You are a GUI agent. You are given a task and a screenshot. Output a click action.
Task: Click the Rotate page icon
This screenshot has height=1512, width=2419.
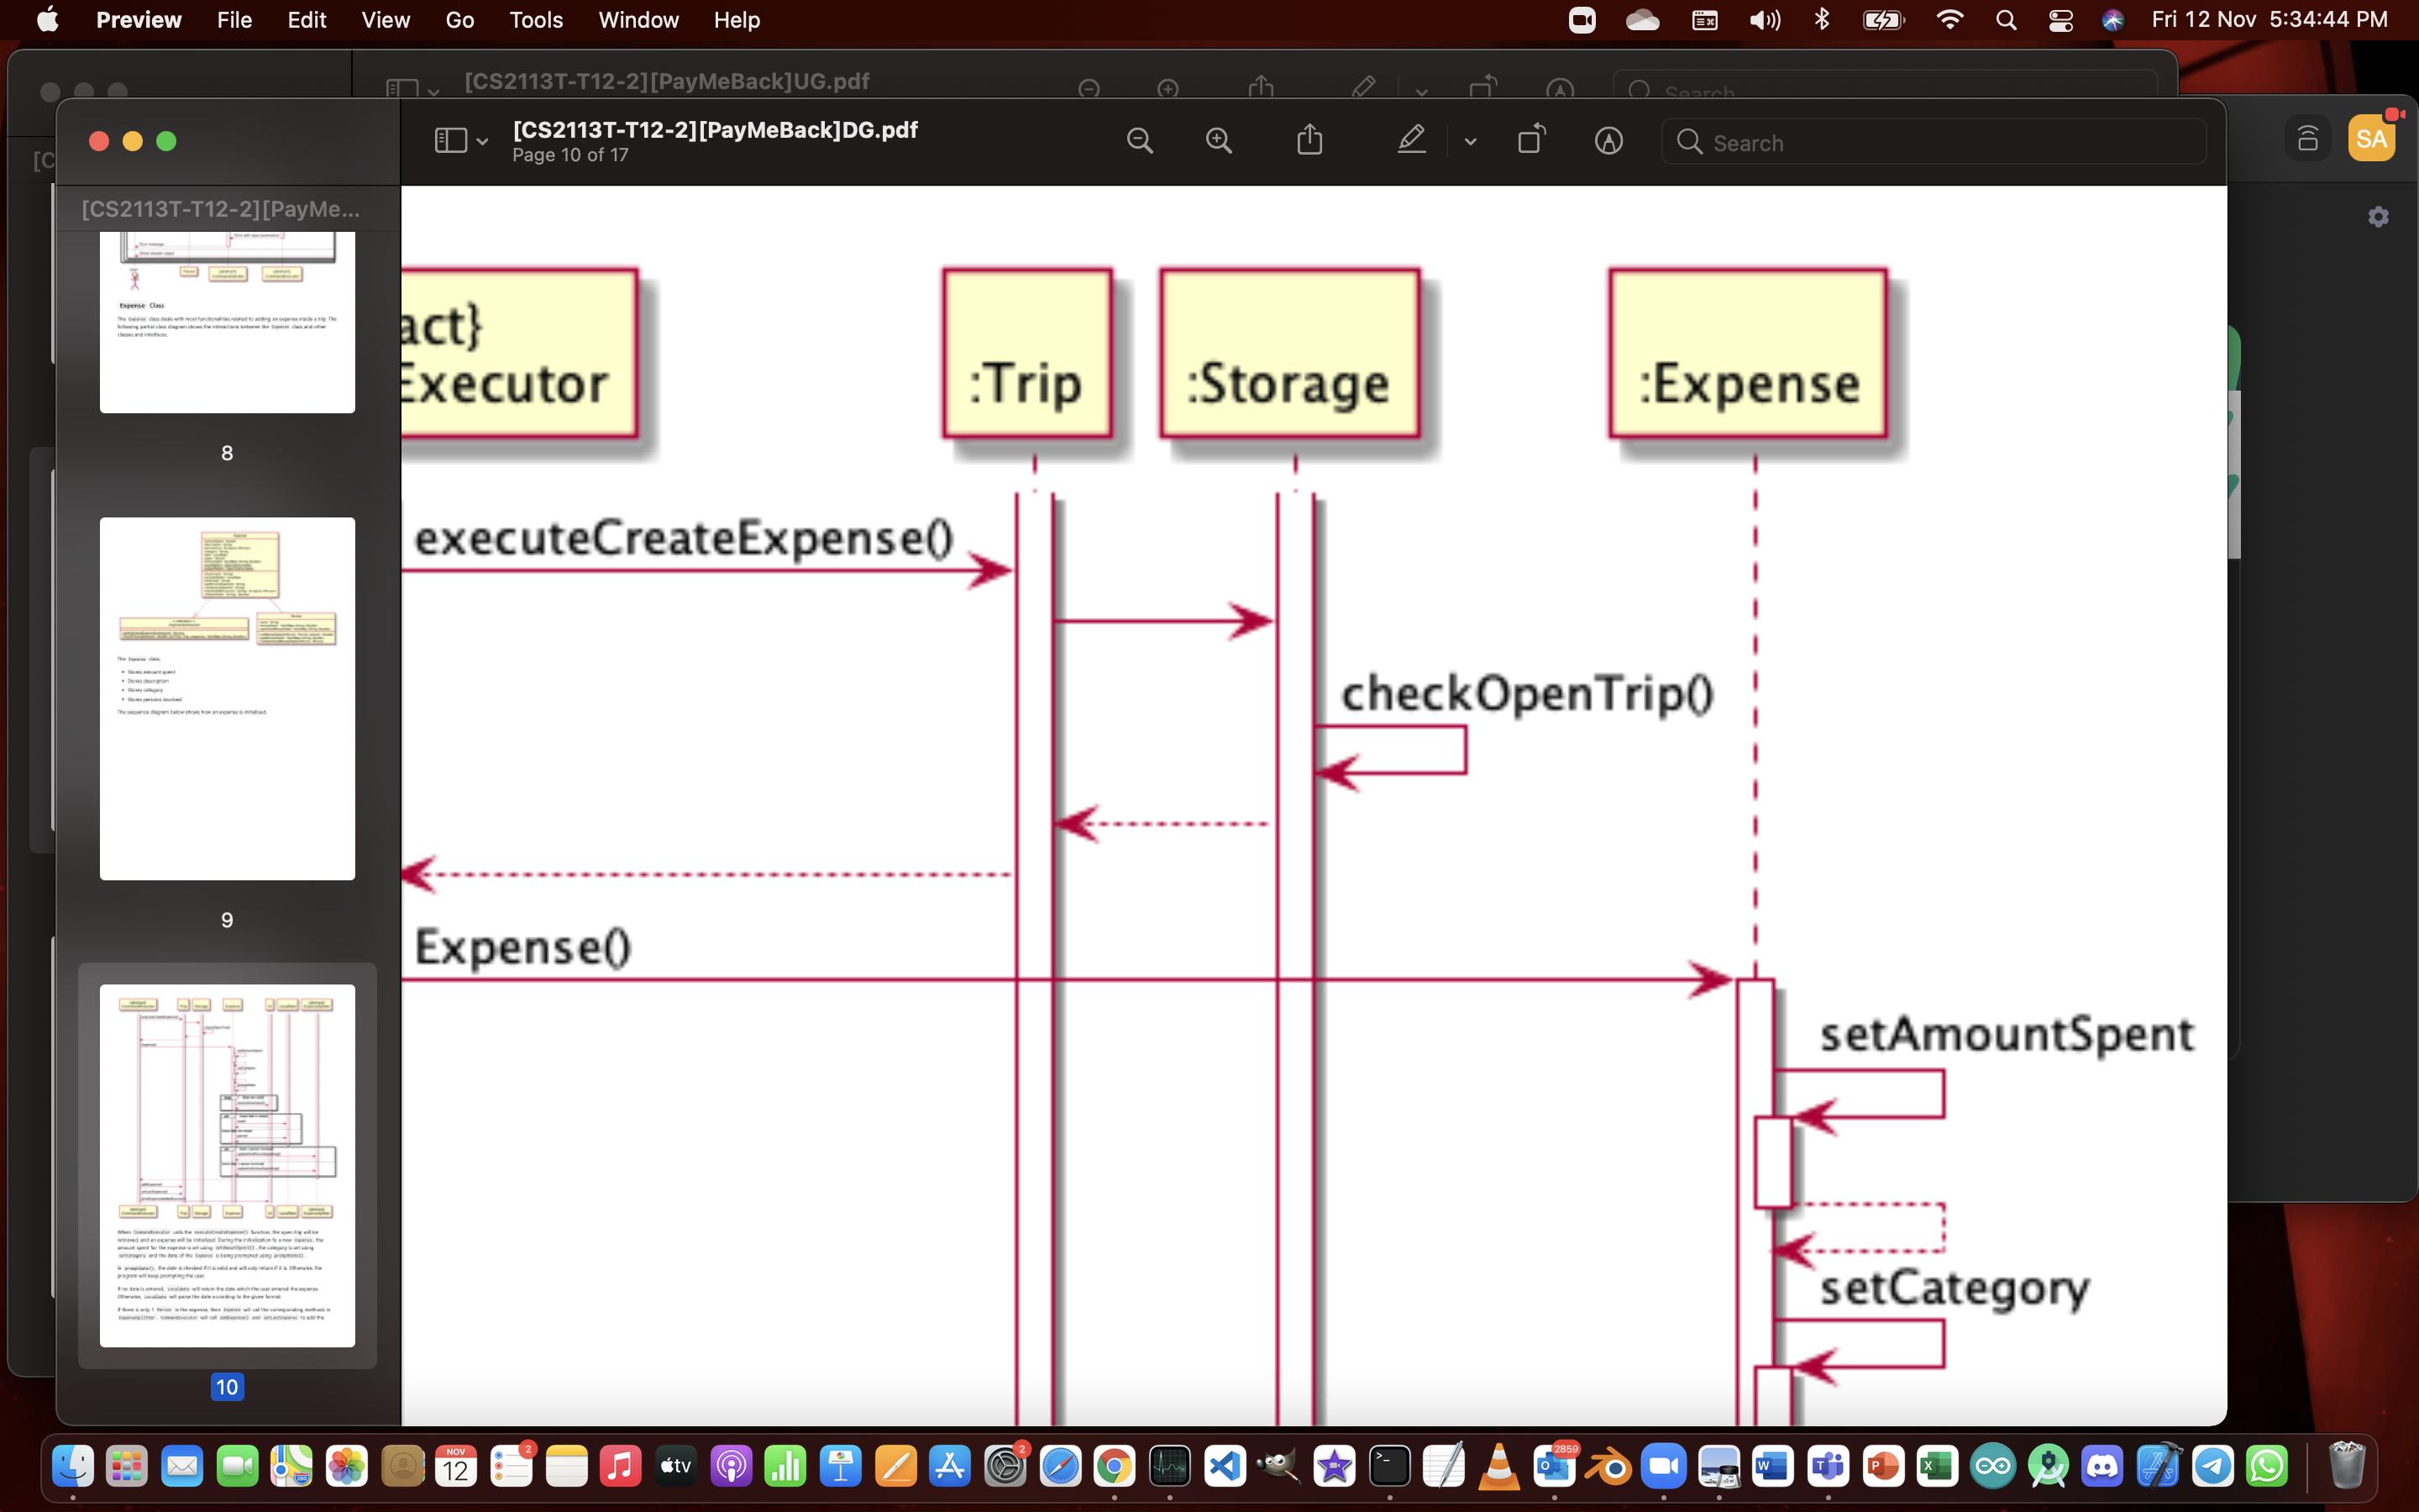point(1531,140)
